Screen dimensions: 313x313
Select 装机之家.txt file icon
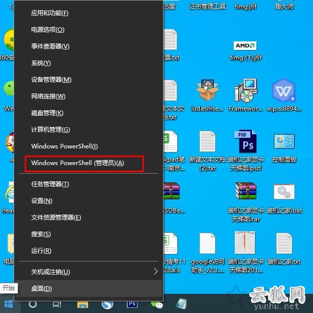284,243
